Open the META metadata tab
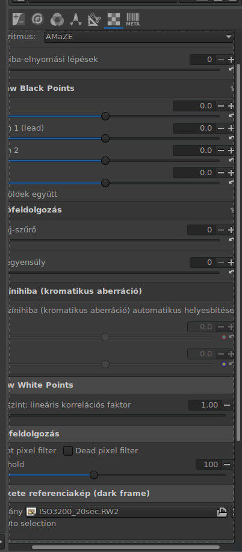Viewport: 242px width, 552px height. pos(133,19)
